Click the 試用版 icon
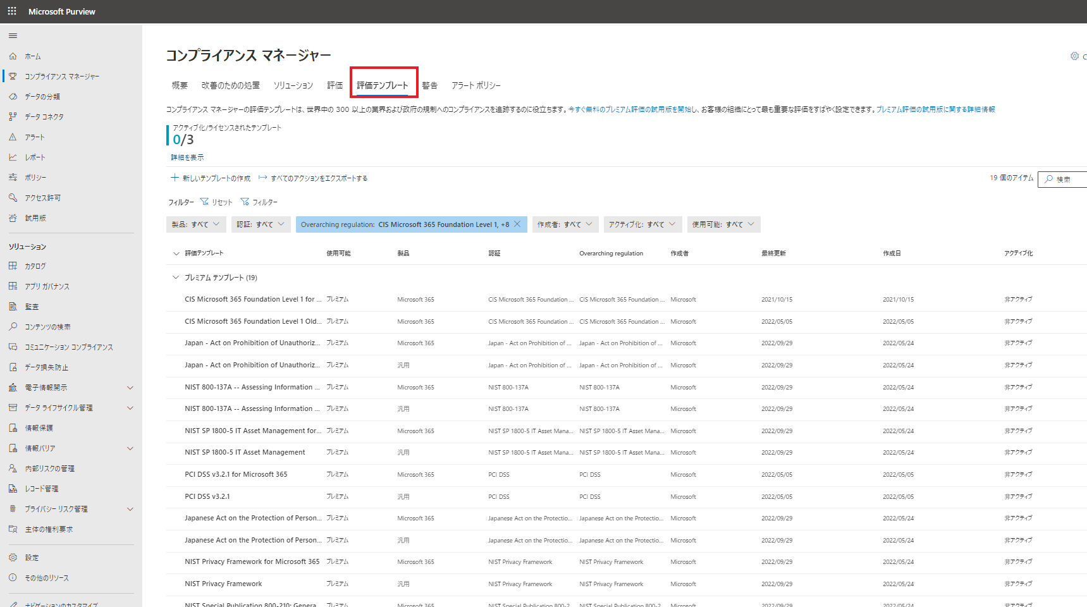The height and width of the screenshot is (607, 1087). pyautogui.click(x=13, y=218)
